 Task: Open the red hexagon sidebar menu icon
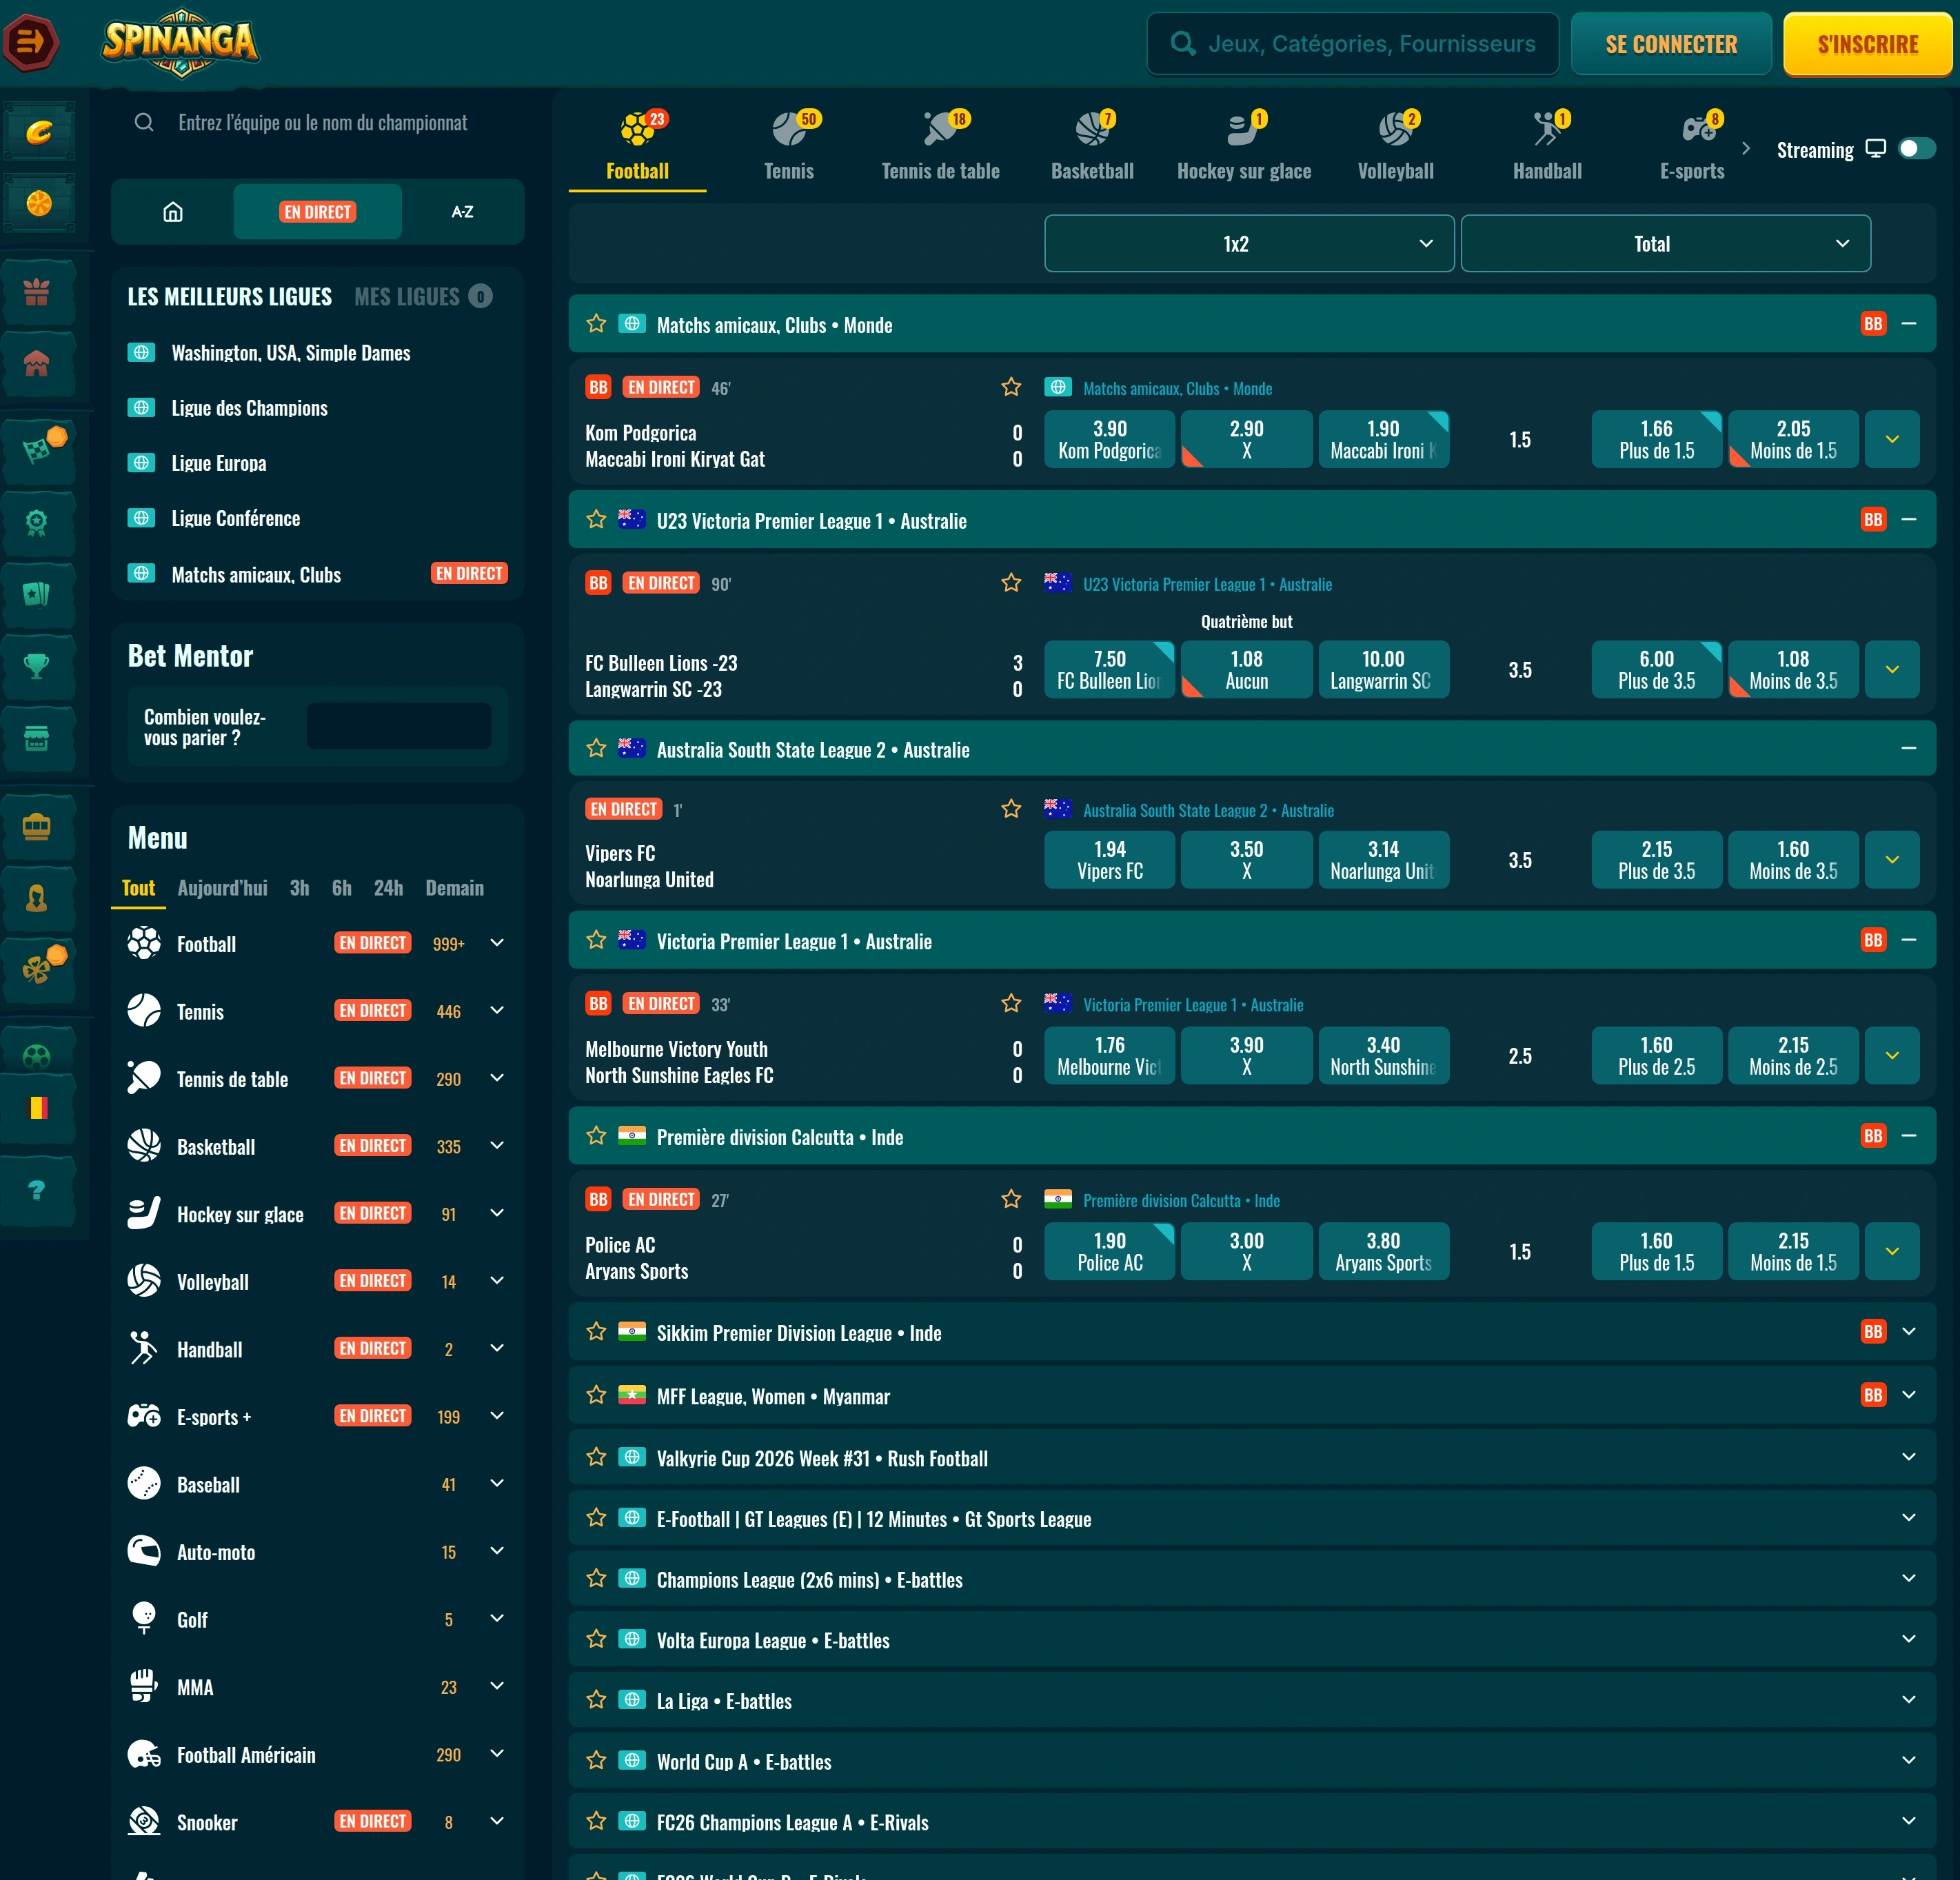coord(31,43)
